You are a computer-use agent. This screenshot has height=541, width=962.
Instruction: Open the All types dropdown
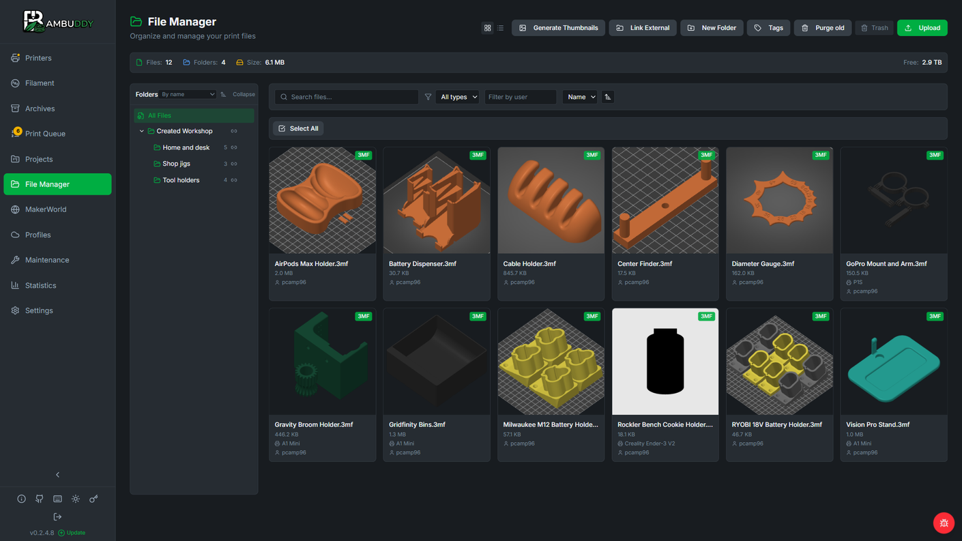click(458, 97)
